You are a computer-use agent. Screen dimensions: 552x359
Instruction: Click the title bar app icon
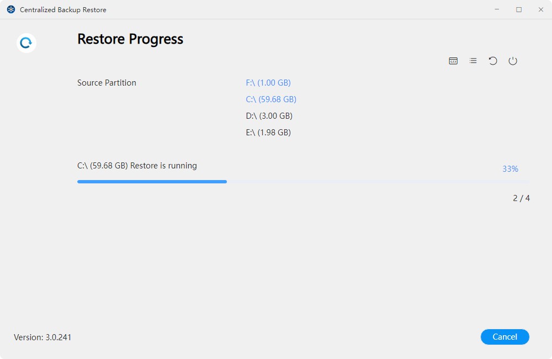point(11,10)
